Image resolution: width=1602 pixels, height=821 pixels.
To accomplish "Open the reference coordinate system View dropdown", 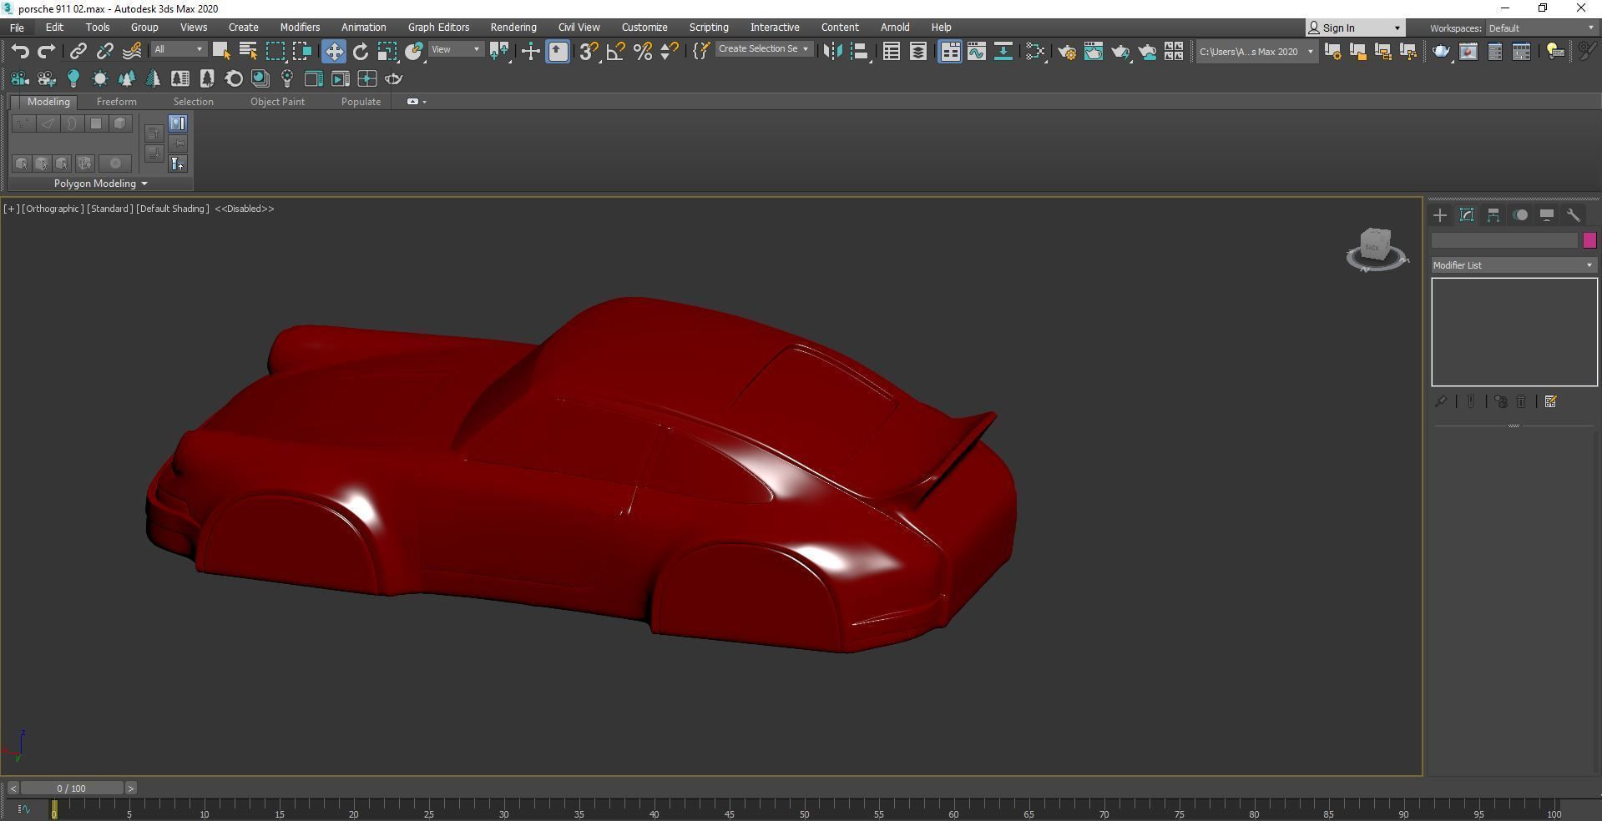I will [x=456, y=50].
